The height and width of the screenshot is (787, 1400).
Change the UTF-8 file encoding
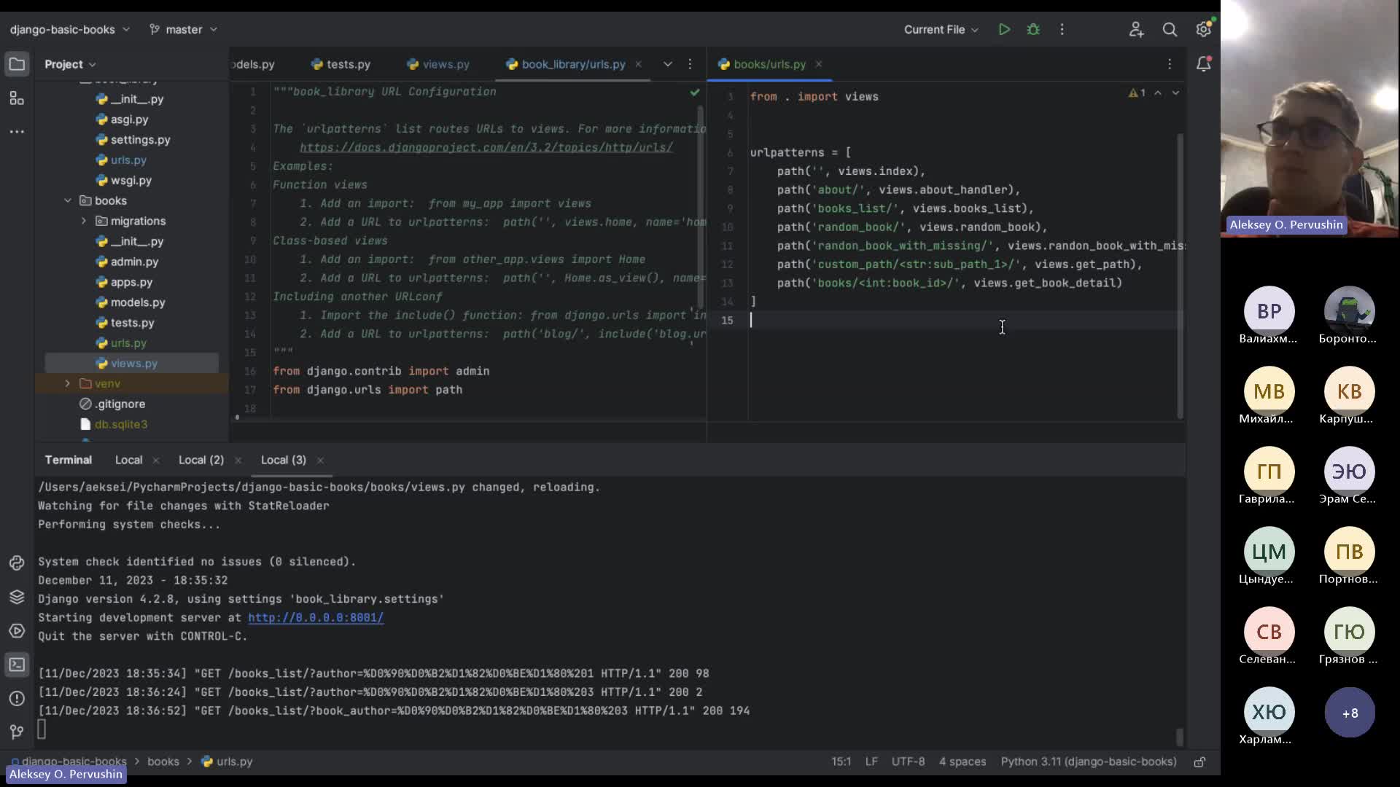tap(908, 761)
